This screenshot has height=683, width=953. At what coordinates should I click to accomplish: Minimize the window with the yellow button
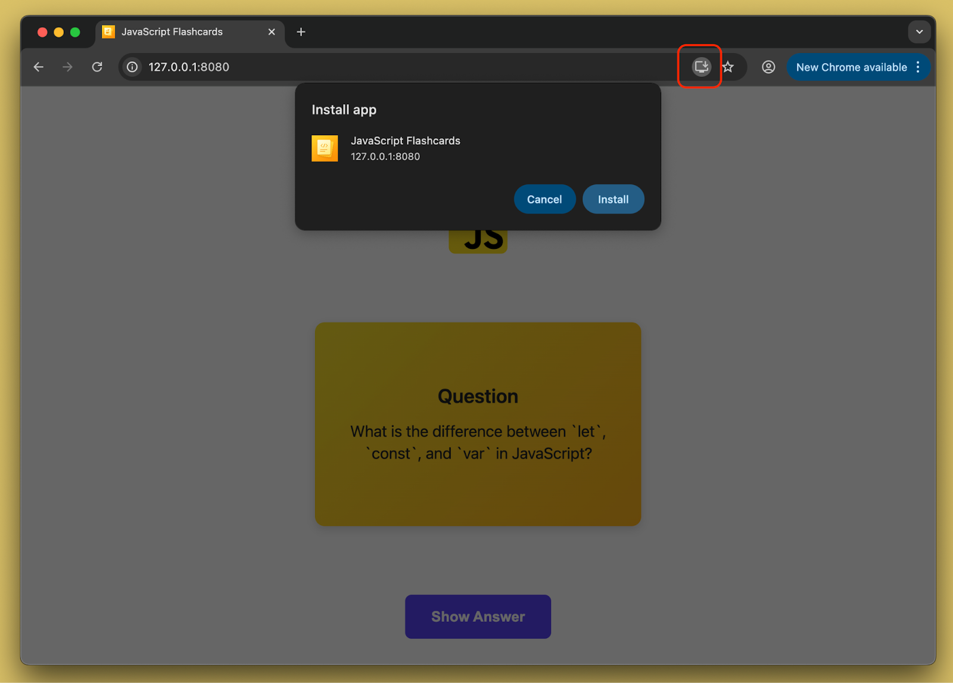click(58, 32)
